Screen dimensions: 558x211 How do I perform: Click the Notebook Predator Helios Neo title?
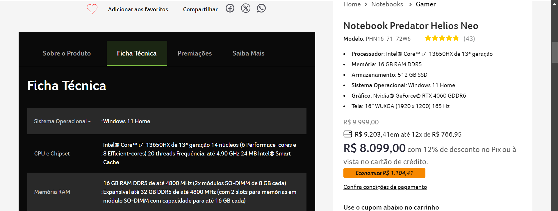[x=411, y=26]
